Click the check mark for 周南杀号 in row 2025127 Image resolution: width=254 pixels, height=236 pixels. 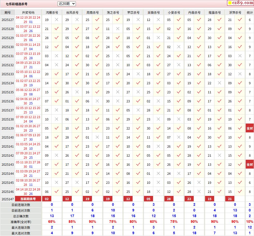click(97, 20)
